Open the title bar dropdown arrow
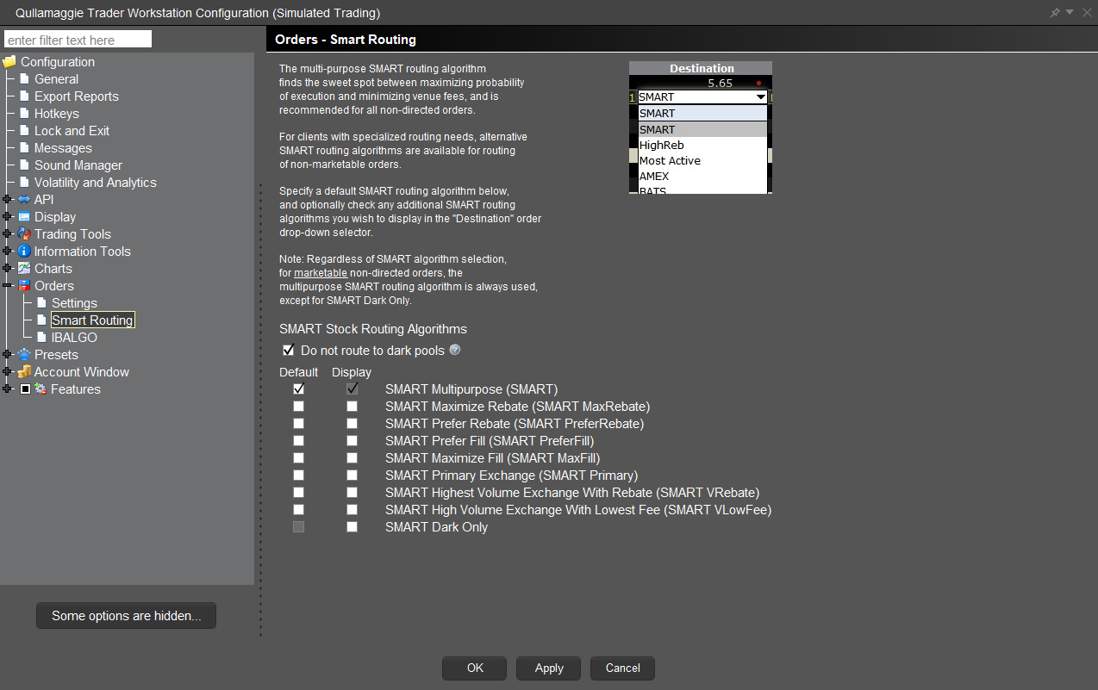 point(1070,12)
